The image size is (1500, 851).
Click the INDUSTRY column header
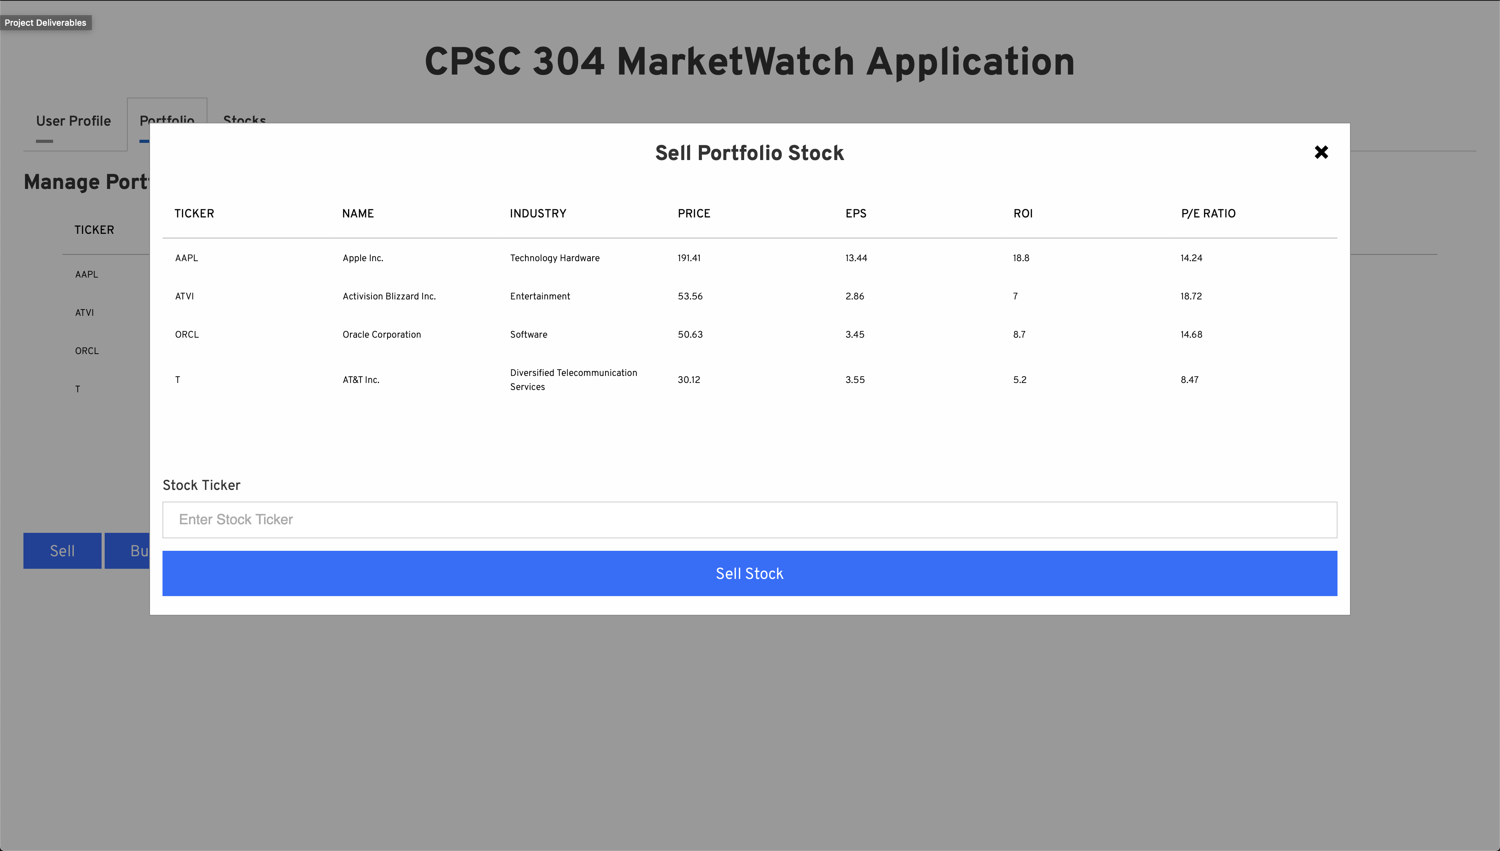[x=537, y=213]
